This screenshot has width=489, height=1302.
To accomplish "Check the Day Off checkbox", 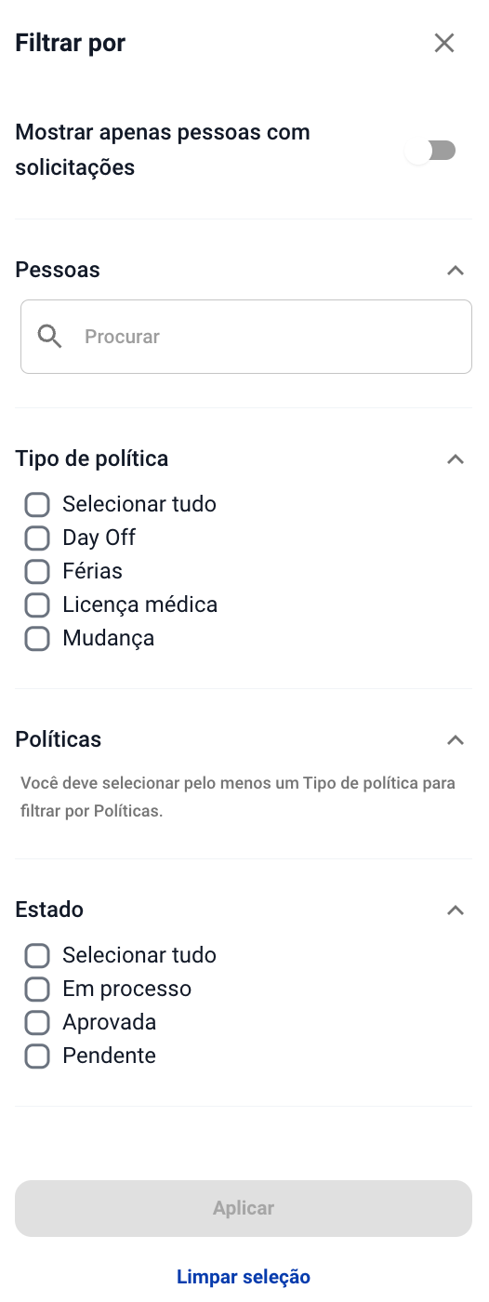I will (x=37, y=538).
